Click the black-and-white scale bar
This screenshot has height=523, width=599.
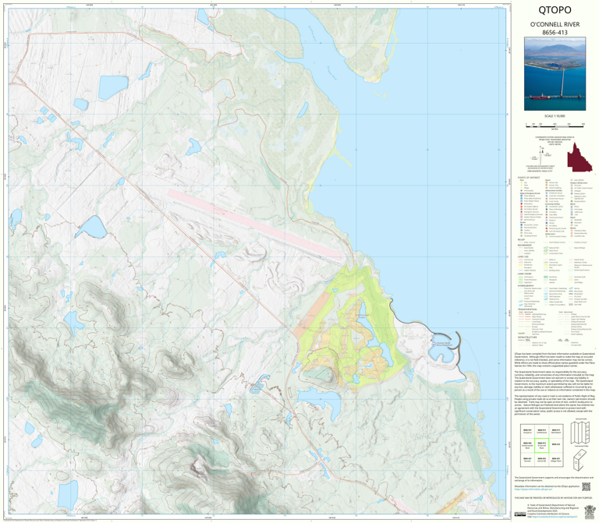tap(555, 125)
